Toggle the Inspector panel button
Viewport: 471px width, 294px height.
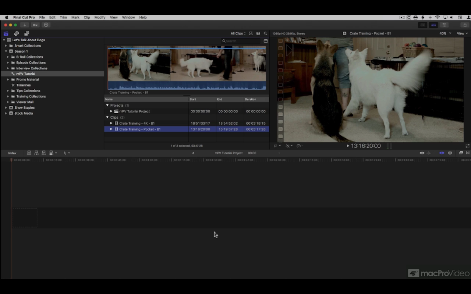tap(444, 25)
